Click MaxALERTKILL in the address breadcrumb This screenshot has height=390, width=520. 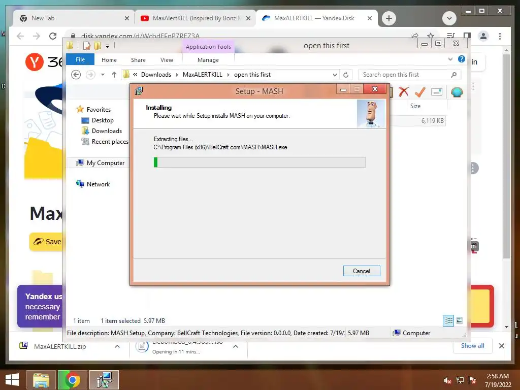coord(202,75)
